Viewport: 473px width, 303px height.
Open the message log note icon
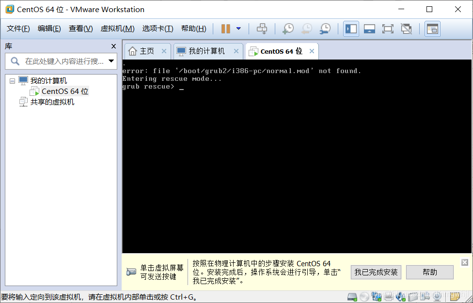[455, 296]
